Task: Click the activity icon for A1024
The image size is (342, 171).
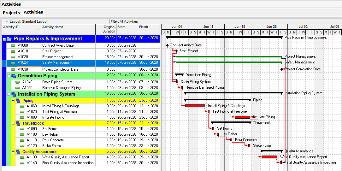Action: (x=13, y=63)
